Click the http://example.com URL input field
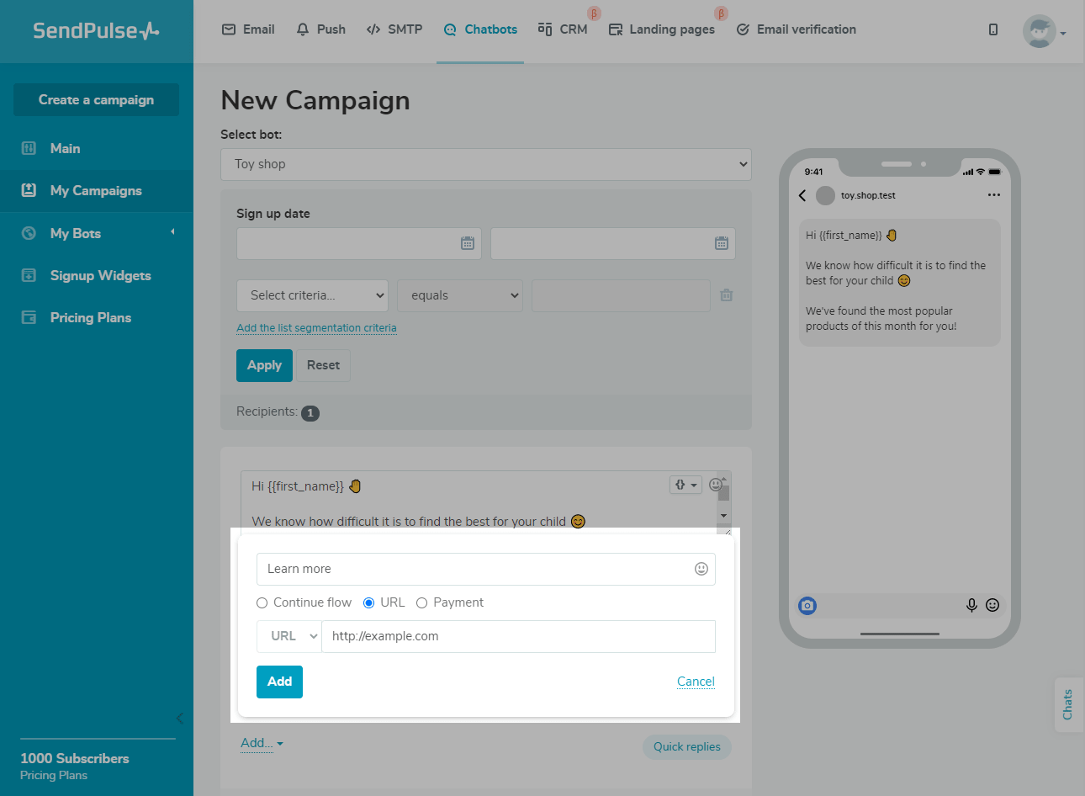The width and height of the screenshot is (1085, 796). (x=518, y=636)
